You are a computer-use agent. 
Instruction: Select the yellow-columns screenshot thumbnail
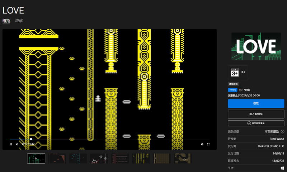(141, 158)
